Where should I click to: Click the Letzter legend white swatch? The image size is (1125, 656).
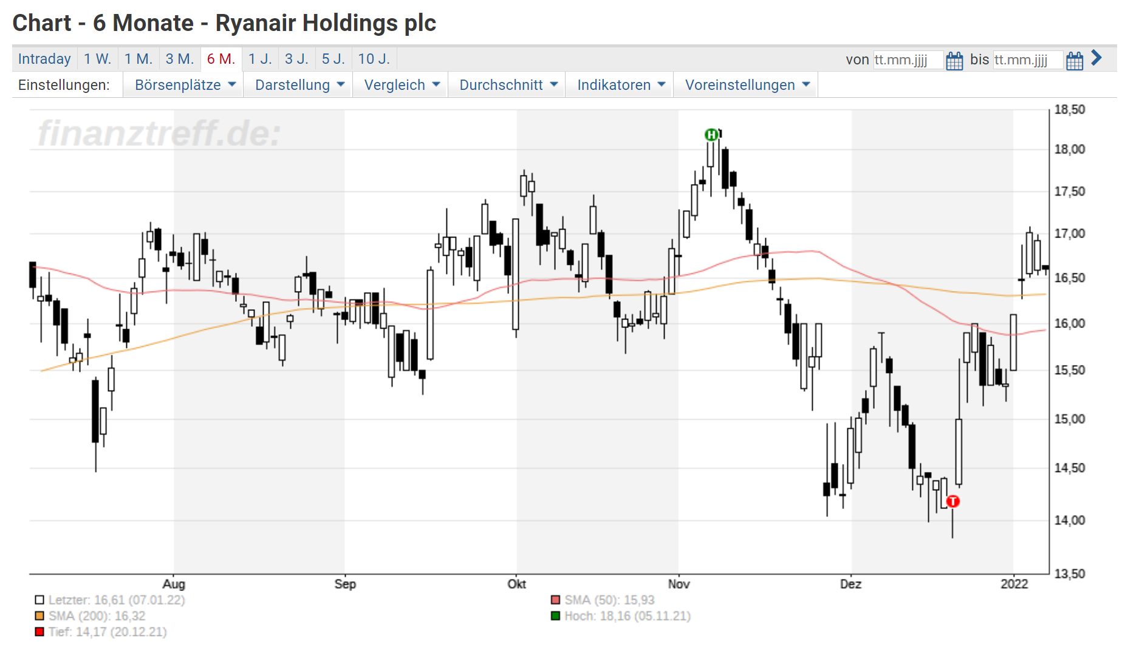click(39, 600)
